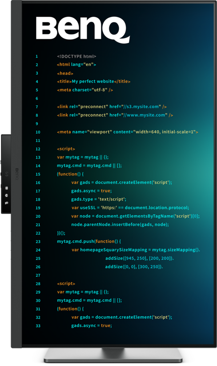Click the '<html lang="en">' line
This screenshot has height=366, width=217.
[76, 64]
